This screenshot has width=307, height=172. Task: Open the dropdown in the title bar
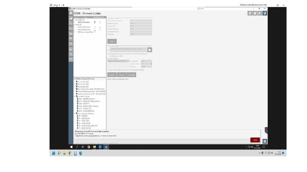point(201,9)
